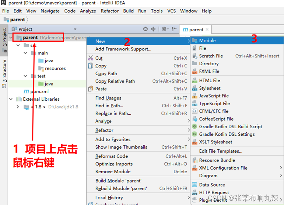Expand the Add to Favorites submenu
Image resolution: width=284 pixels, height=205 pixels.
pyautogui.click(x=189, y=139)
